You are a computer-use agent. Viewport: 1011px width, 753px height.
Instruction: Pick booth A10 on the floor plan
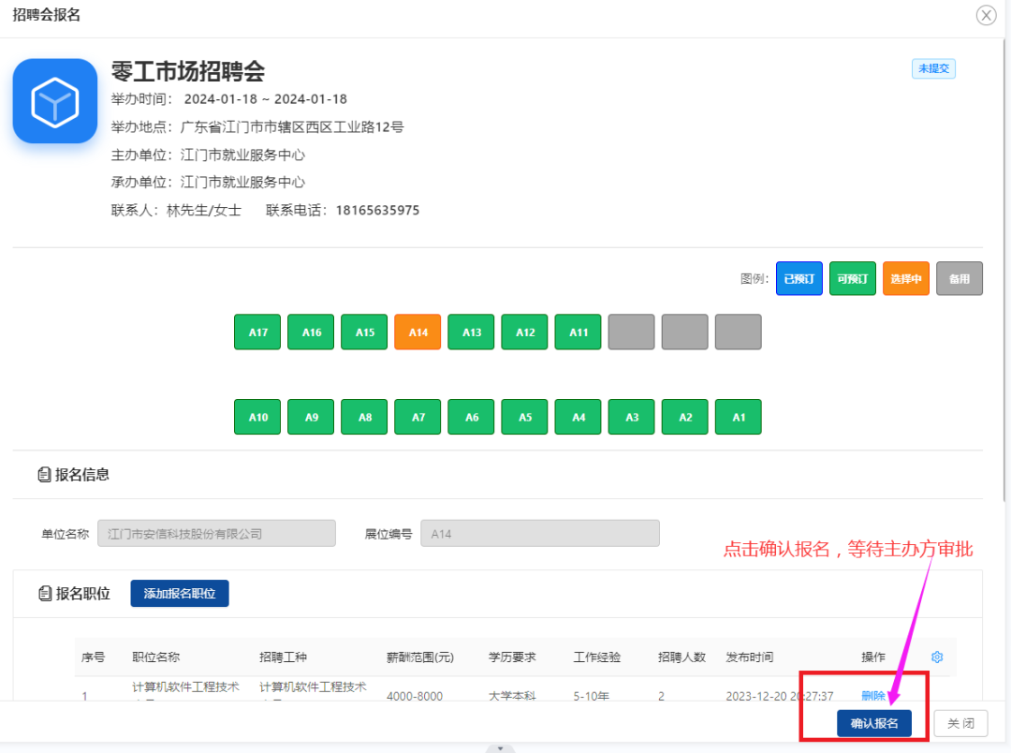coord(257,418)
